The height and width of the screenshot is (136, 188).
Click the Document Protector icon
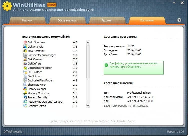[25, 68]
